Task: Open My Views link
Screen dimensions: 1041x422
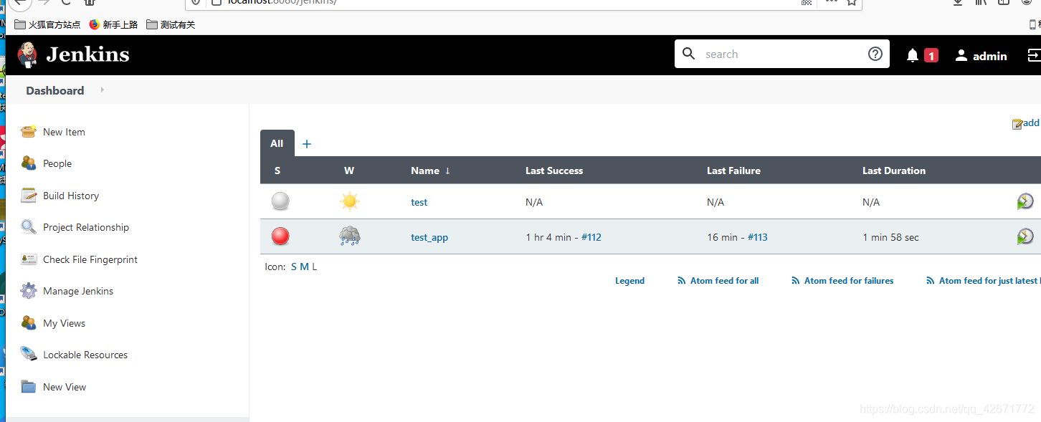Action: 64,323
